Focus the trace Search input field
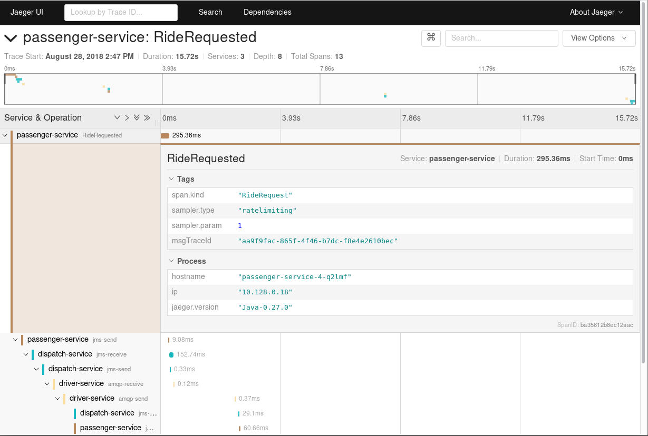Screen dimensions: 648x436 (501, 38)
